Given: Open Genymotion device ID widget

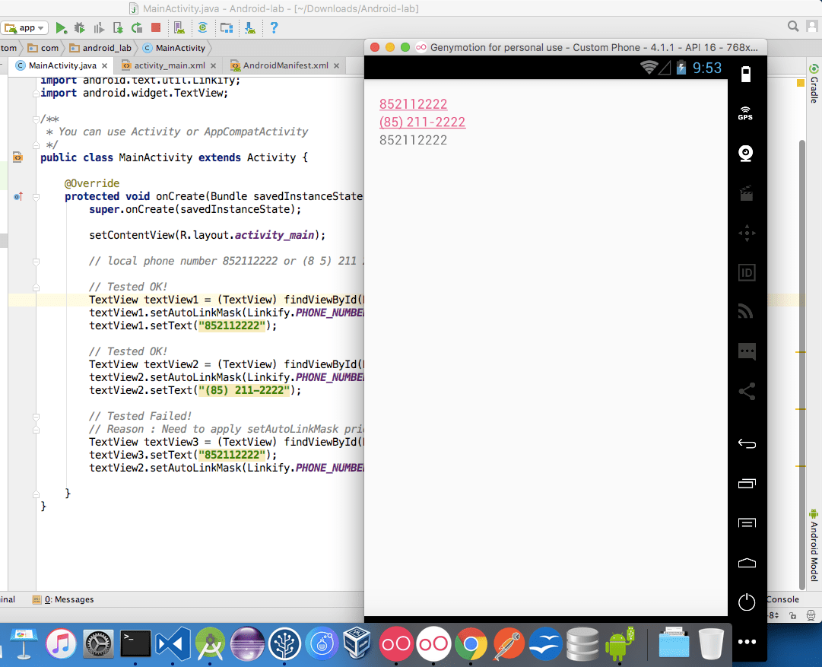Looking at the screenshot, I should click(746, 273).
